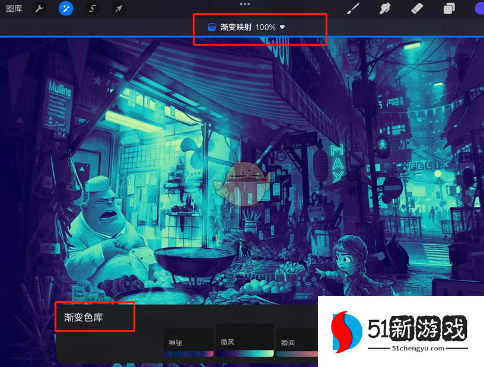
Task: Select the Smudge tool
Action: (384, 8)
